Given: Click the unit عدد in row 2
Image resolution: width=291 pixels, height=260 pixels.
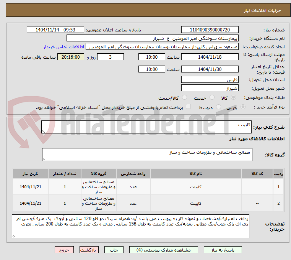Looking at the screenshot, I should pyautogui.click(x=133, y=203).
